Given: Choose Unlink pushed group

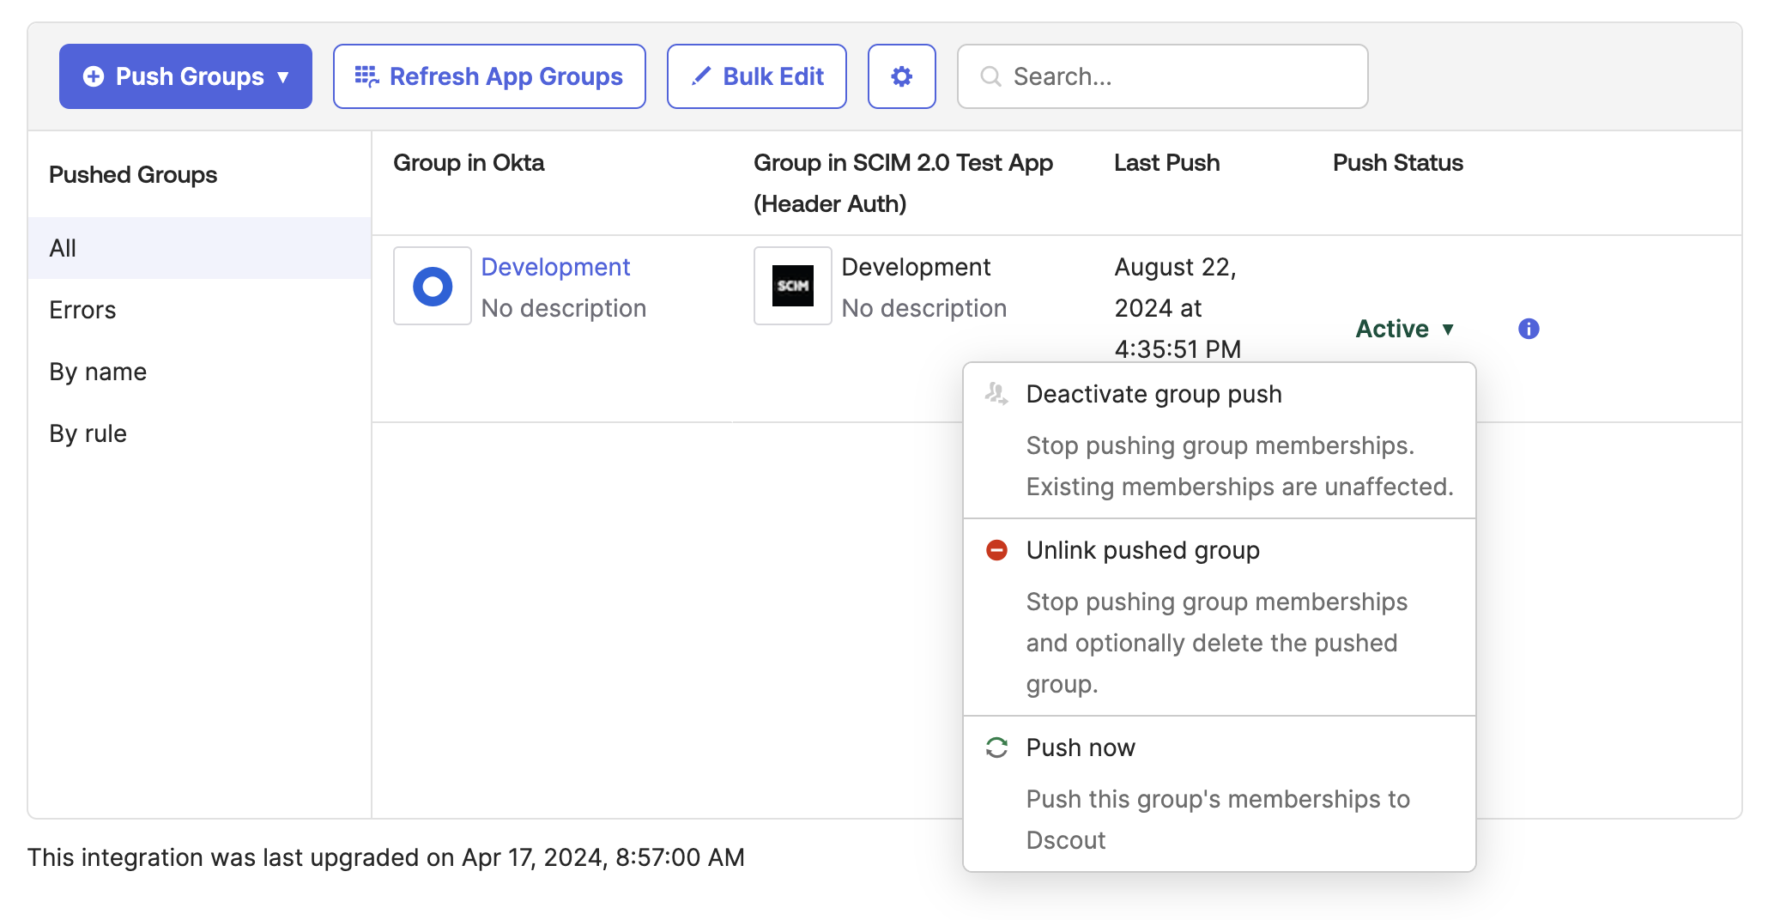Looking at the screenshot, I should click(1219, 617).
